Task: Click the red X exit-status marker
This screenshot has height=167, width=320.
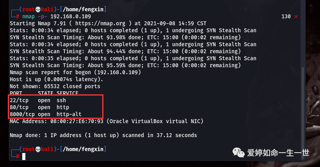Action: pyautogui.click(x=296, y=17)
